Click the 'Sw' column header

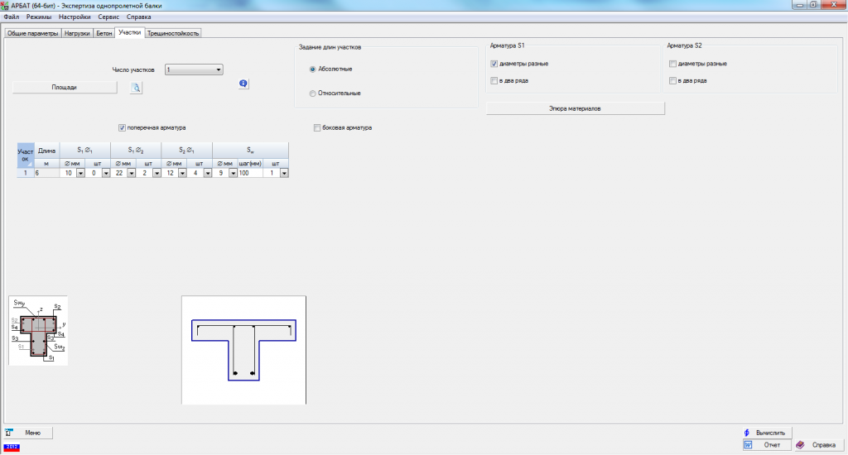click(x=250, y=151)
